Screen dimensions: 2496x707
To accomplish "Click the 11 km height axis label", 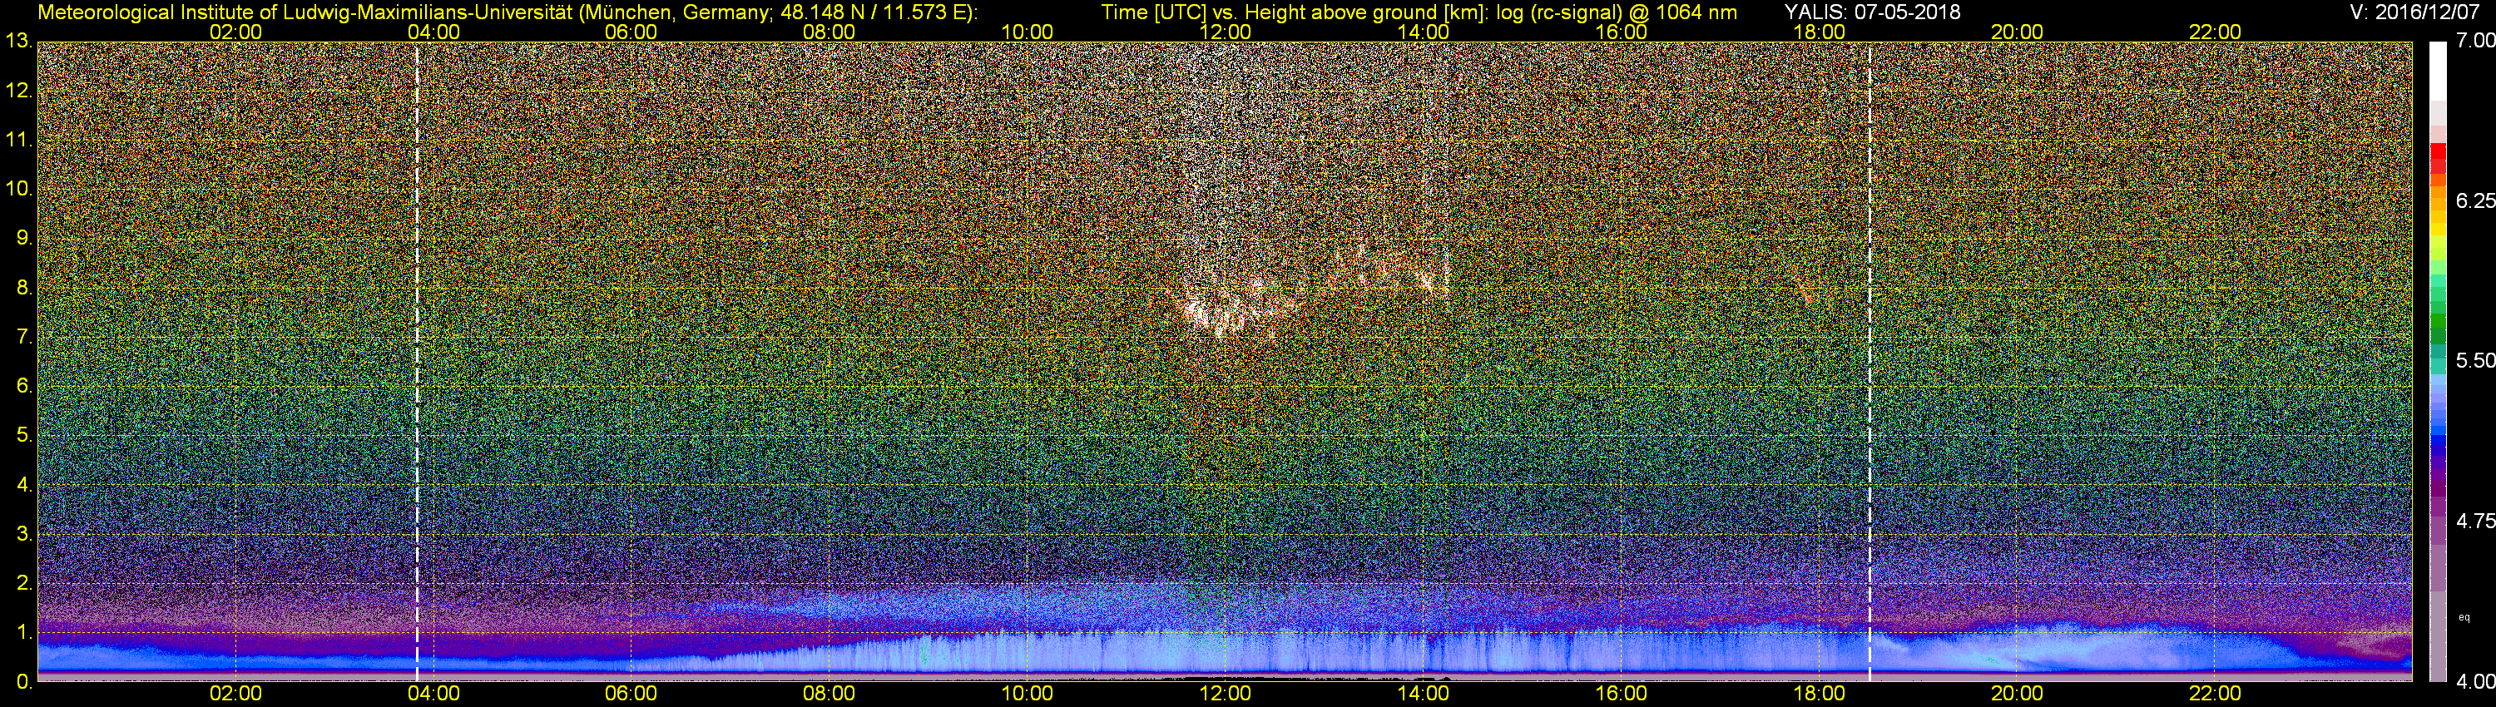I will coord(18,141).
